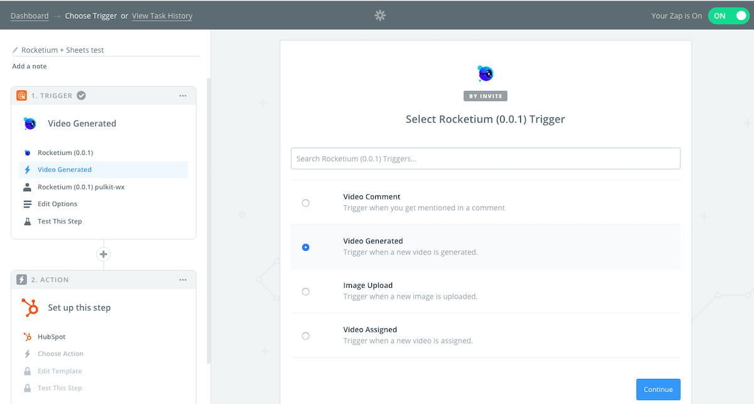The height and width of the screenshot is (404, 754).
Task: Click the person account icon for pulkit-wx
Action: point(27,187)
